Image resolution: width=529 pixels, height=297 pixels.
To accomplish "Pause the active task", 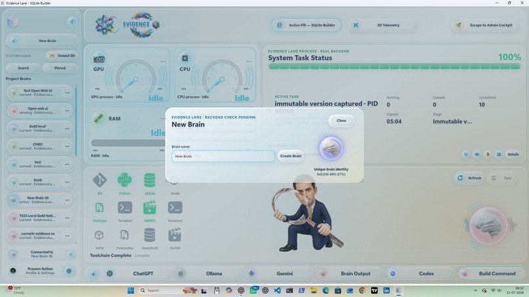I will click(466, 154).
